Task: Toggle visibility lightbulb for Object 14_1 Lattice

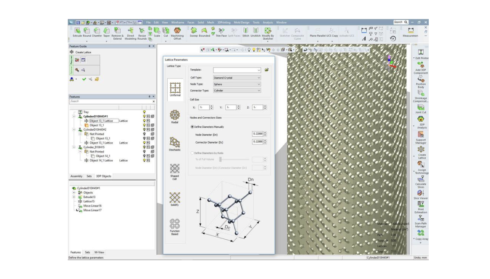Action: click(x=144, y=160)
